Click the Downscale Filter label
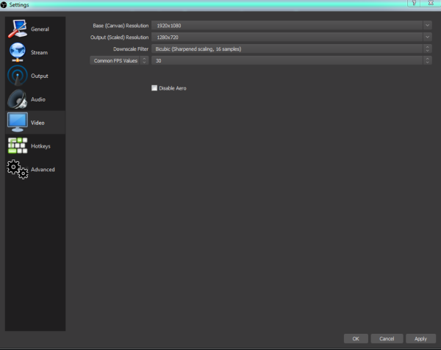Viewport: 441px width, 350px height. (x=131, y=49)
